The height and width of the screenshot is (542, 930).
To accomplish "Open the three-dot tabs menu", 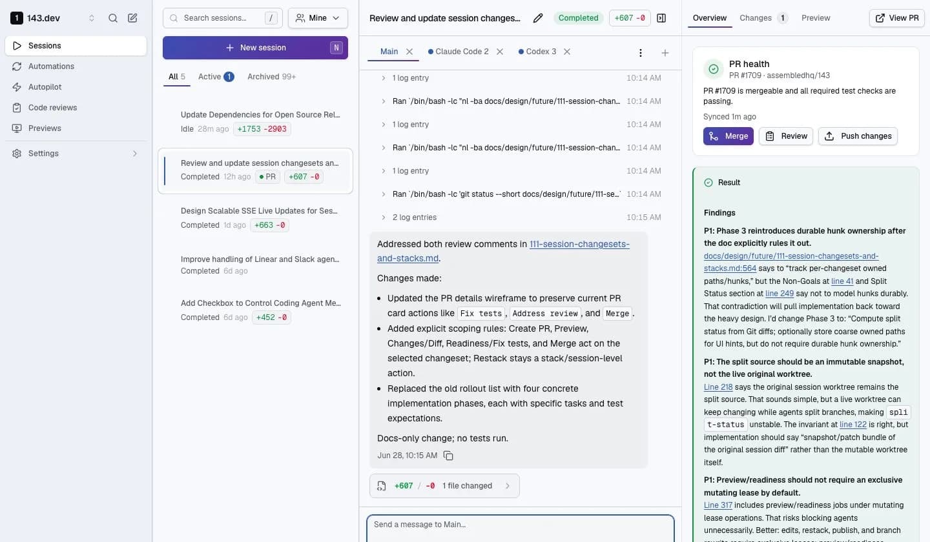I will click(x=641, y=53).
